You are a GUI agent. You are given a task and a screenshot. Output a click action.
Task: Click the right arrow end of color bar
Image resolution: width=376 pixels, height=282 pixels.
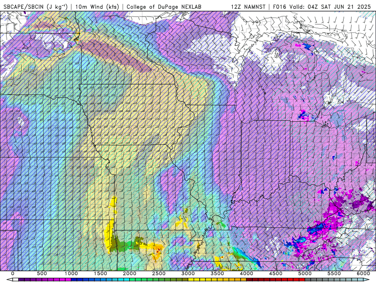click(366, 280)
